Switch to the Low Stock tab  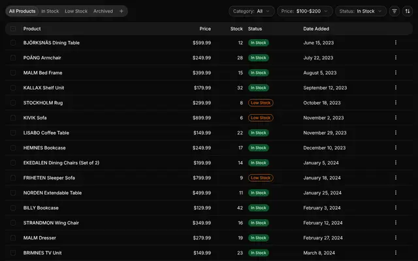[x=76, y=11]
